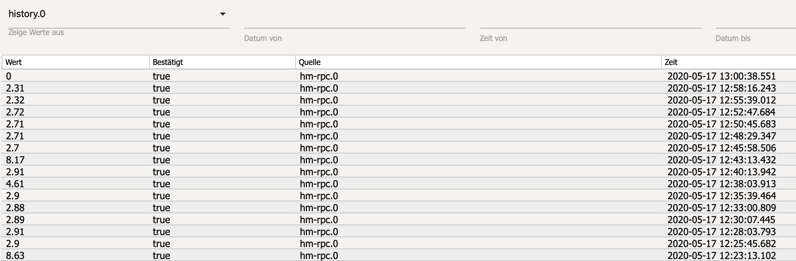Viewport: 796px width, 261px height.
Task: Select the row with value 2.88
Action: [x=398, y=207]
